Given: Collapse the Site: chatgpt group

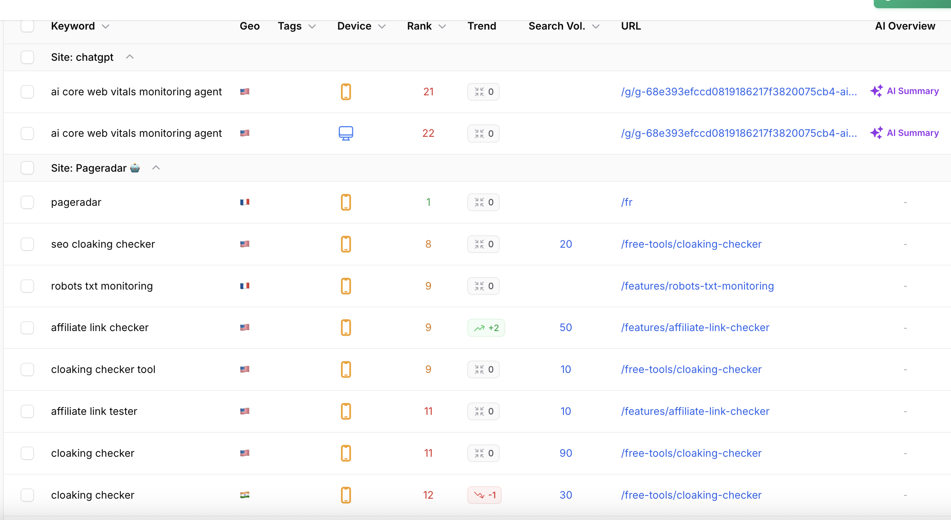Looking at the screenshot, I should [x=130, y=57].
